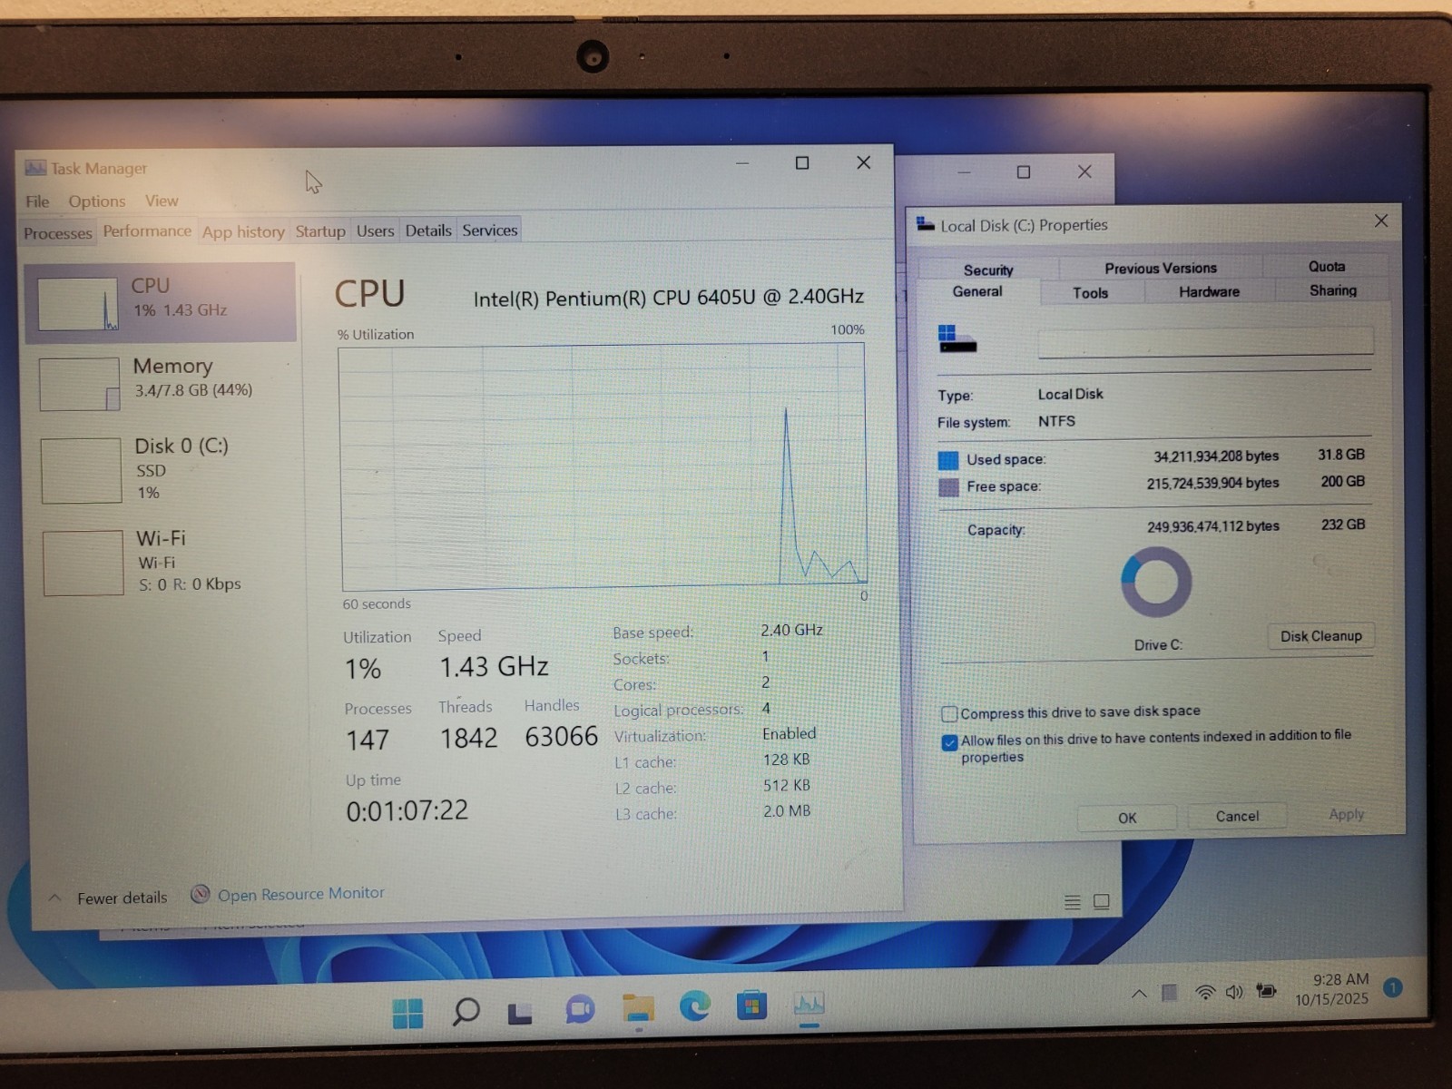Open the Options menu in Task Manager
This screenshot has width=1452, height=1089.
tap(97, 201)
